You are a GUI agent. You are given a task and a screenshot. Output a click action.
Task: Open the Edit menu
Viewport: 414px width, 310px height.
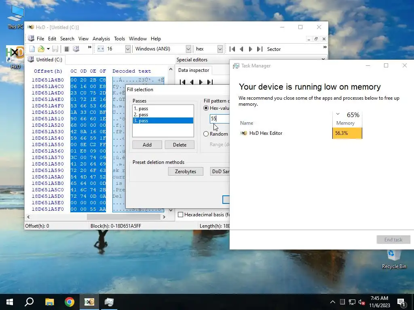[x=52, y=39]
